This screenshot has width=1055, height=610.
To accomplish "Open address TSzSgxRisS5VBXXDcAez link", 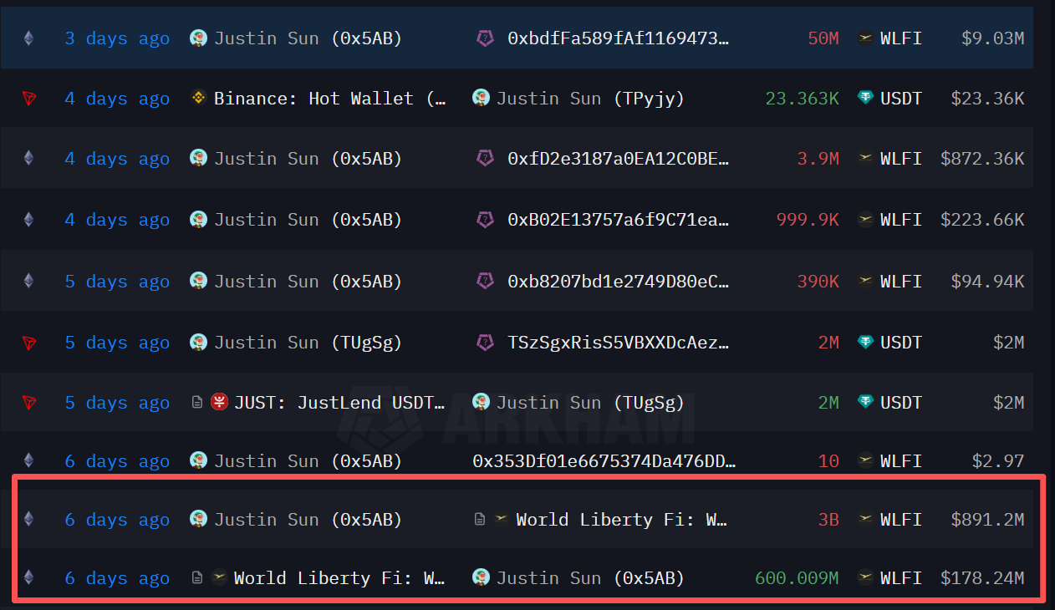I will (619, 343).
